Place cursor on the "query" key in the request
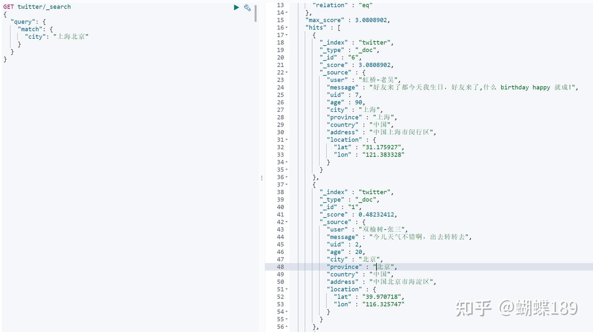The image size is (593, 332). 23,22
